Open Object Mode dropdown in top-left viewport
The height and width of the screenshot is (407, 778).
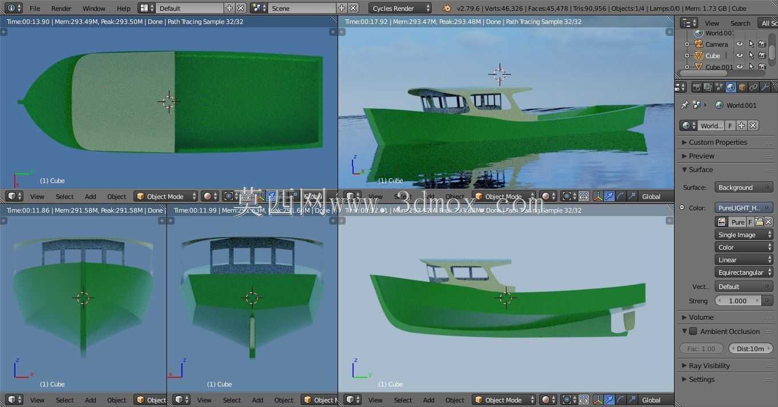(165, 196)
